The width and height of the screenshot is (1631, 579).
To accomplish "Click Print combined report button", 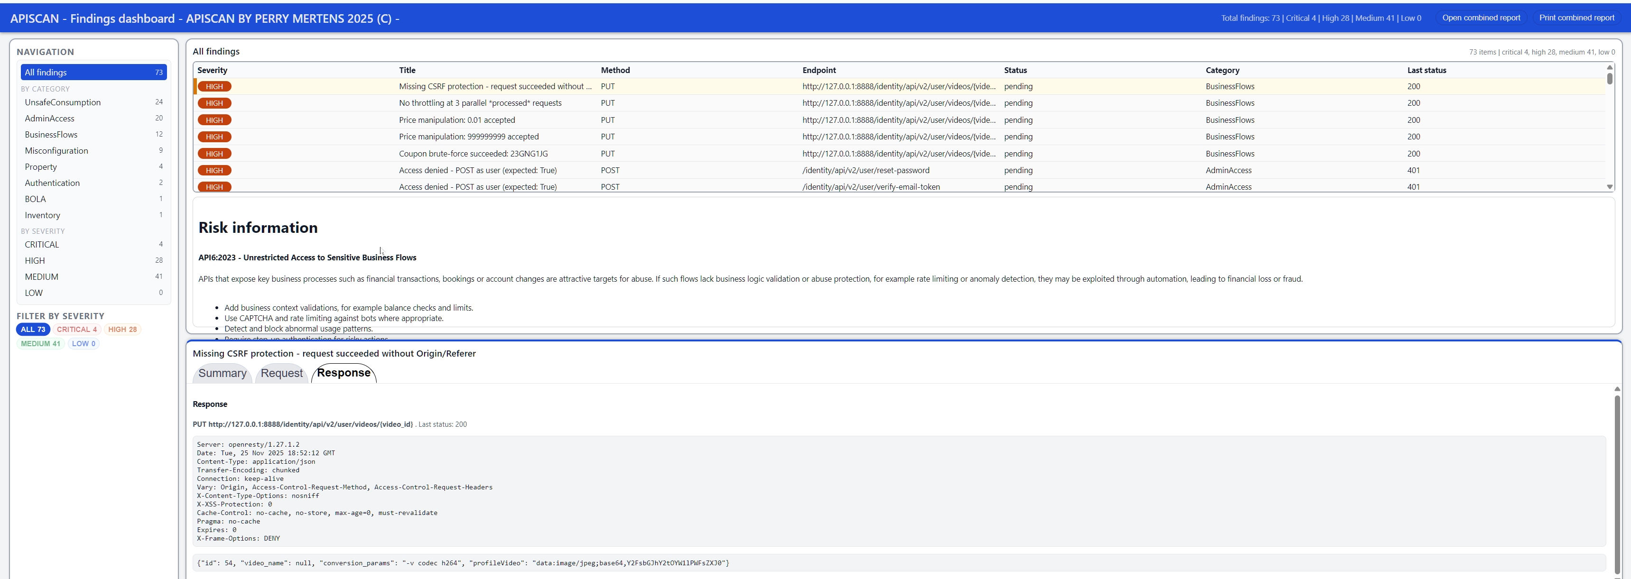I will (1577, 17).
